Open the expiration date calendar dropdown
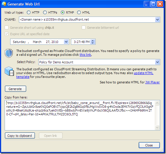Viewport: 166px width, 154px height. pos(66,42)
